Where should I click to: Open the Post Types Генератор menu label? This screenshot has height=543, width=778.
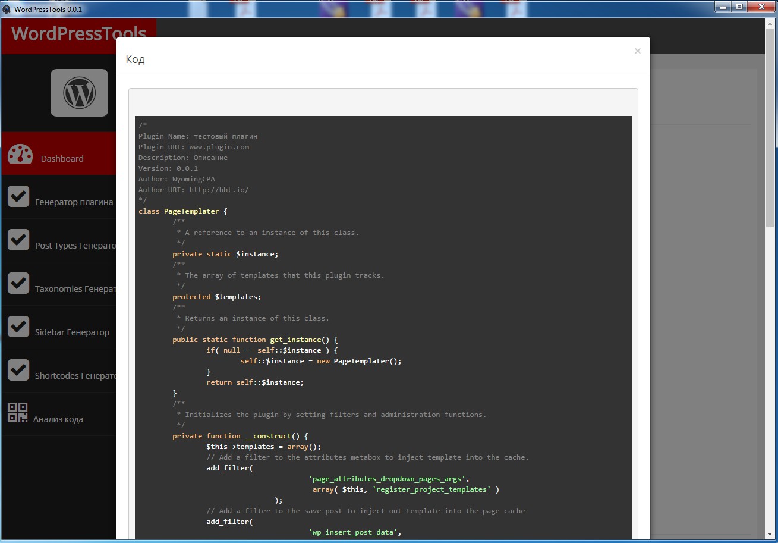(75, 246)
